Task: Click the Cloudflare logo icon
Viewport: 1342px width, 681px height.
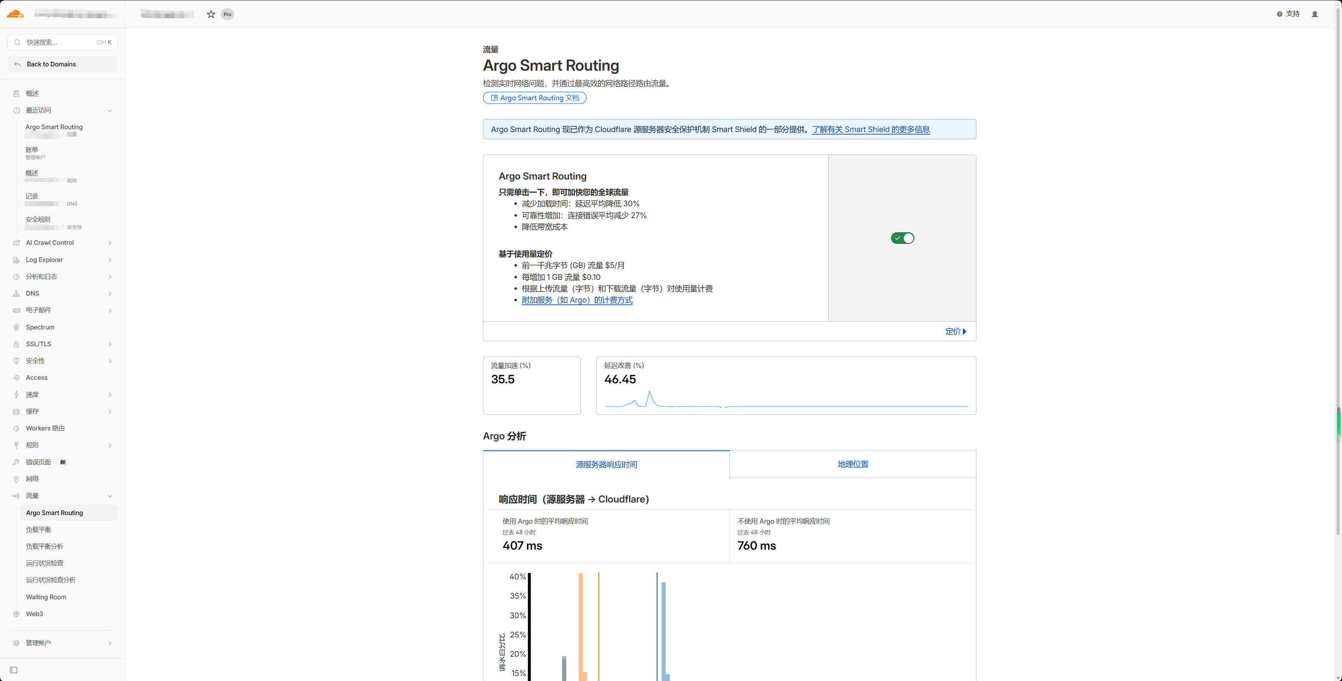Action: [16, 14]
